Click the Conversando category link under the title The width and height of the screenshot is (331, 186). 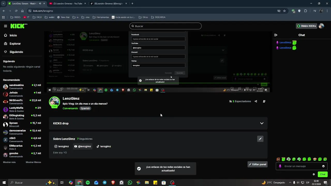tap(70, 109)
